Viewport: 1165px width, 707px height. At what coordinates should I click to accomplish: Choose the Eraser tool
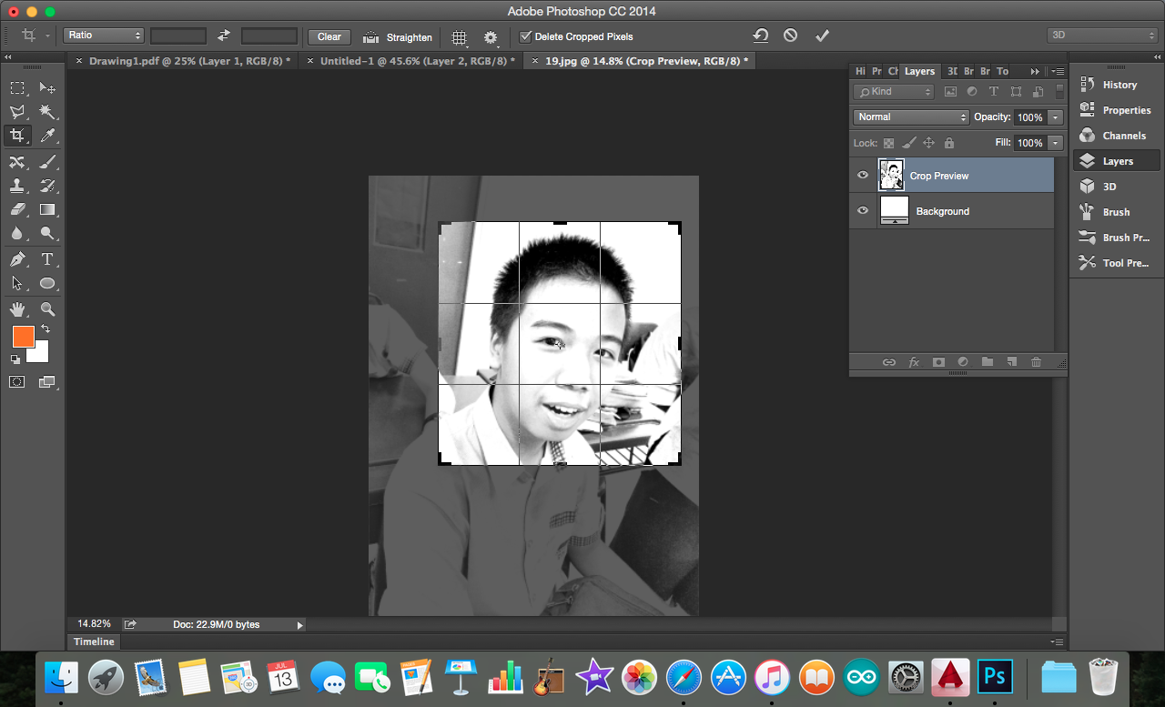click(17, 209)
